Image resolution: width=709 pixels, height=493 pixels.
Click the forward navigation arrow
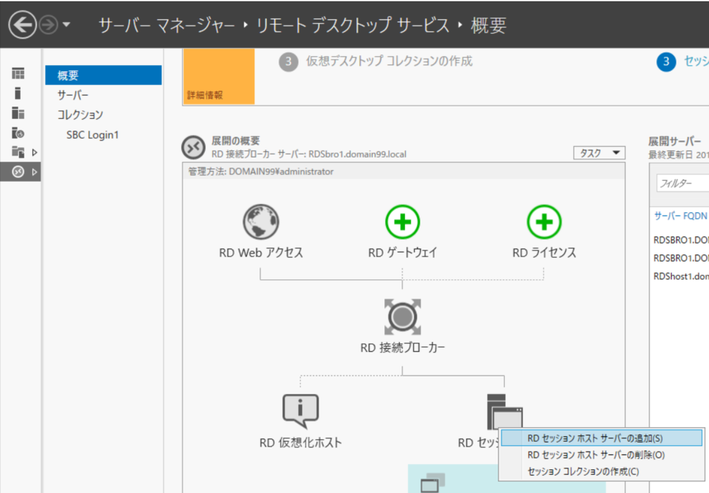(x=48, y=25)
